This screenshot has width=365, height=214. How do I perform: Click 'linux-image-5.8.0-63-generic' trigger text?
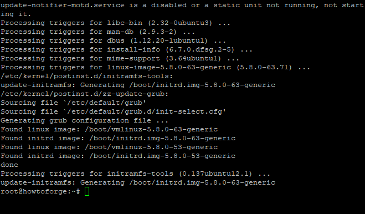[169, 68]
